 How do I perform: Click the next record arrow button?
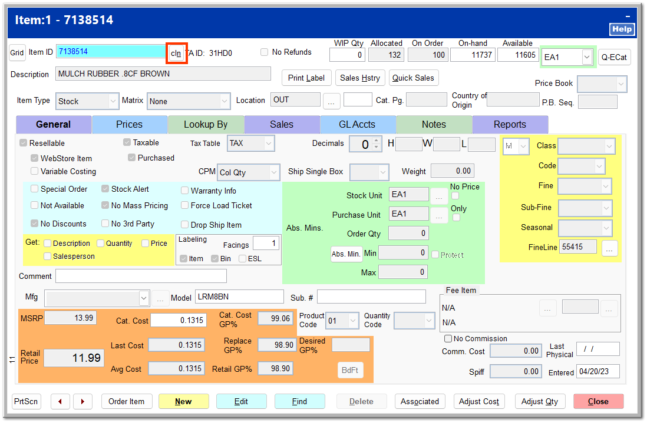click(82, 401)
